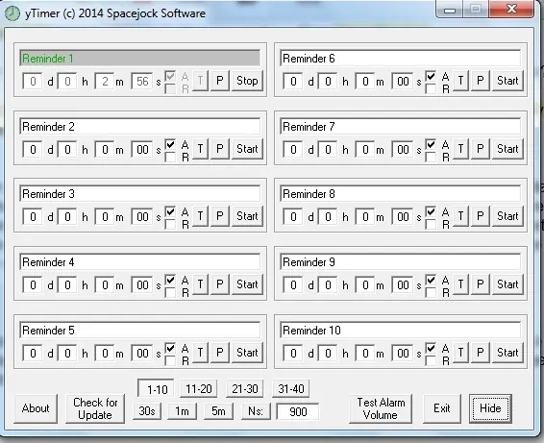Stop the running Reminder 1 timer
Screen dimensions: 544x443
pos(247,81)
